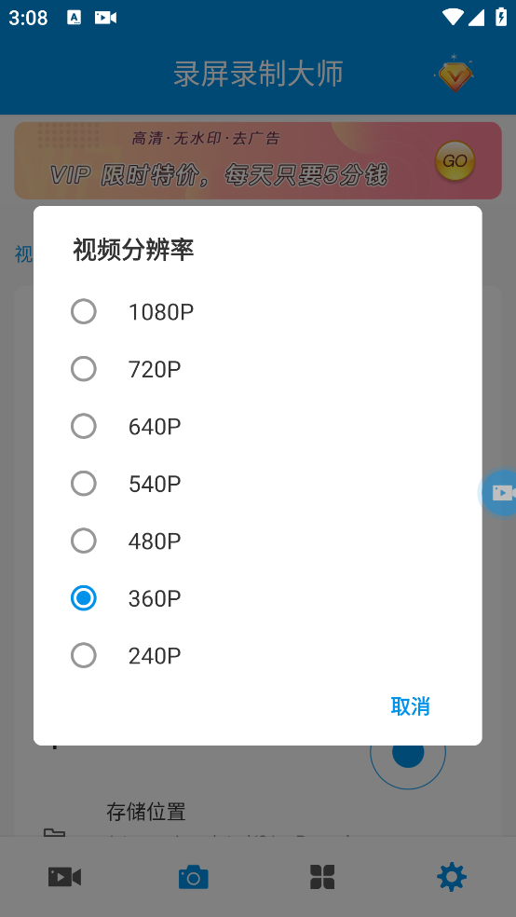This screenshot has height=917, width=516.
Task: Choose the 240P radio option
Action: pyautogui.click(x=84, y=655)
